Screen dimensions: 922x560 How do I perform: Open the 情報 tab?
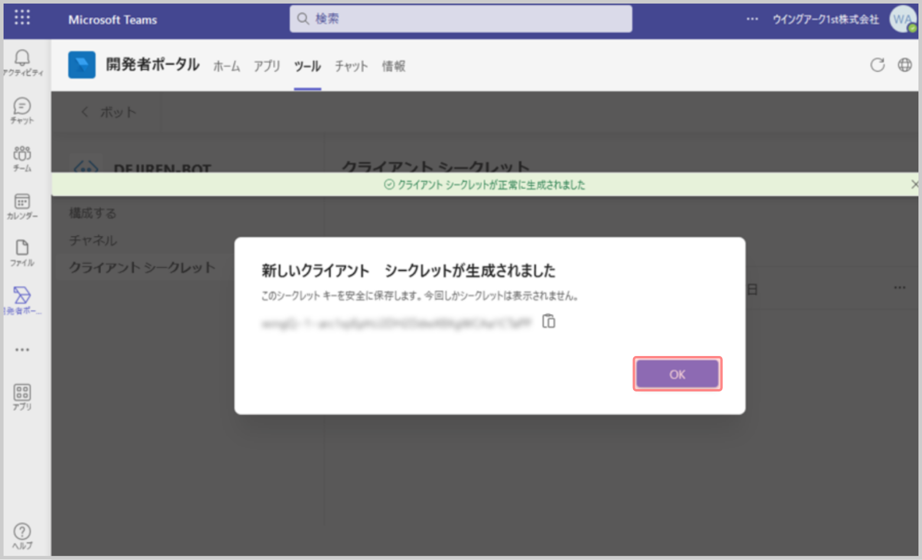tap(394, 66)
